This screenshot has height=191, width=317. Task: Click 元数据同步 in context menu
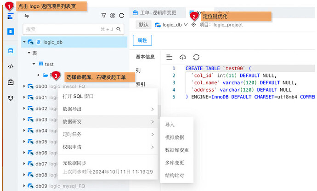(x=74, y=163)
